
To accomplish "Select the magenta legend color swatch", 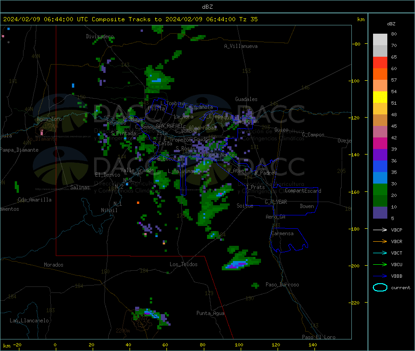I will point(380,143).
